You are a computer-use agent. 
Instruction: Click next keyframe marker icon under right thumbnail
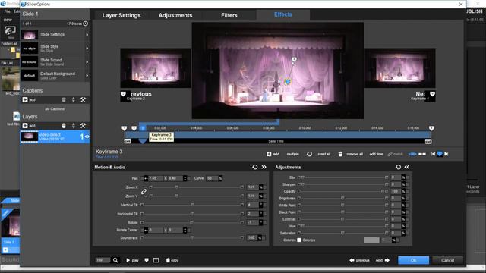coord(432,94)
